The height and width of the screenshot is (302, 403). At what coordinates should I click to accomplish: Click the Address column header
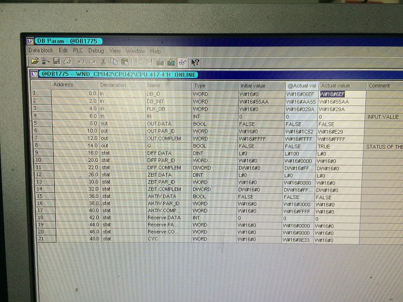pos(75,85)
